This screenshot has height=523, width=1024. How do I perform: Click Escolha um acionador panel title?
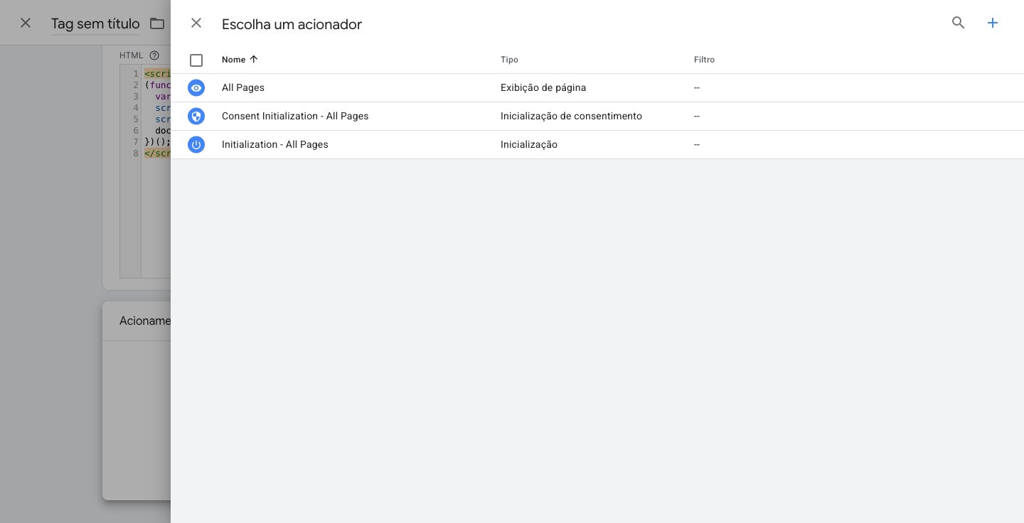click(x=292, y=24)
